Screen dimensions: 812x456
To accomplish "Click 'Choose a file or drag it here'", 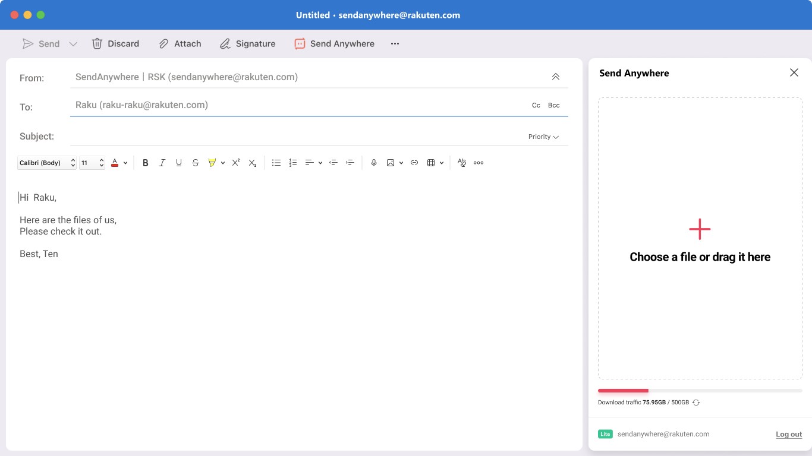I will click(x=700, y=257).
